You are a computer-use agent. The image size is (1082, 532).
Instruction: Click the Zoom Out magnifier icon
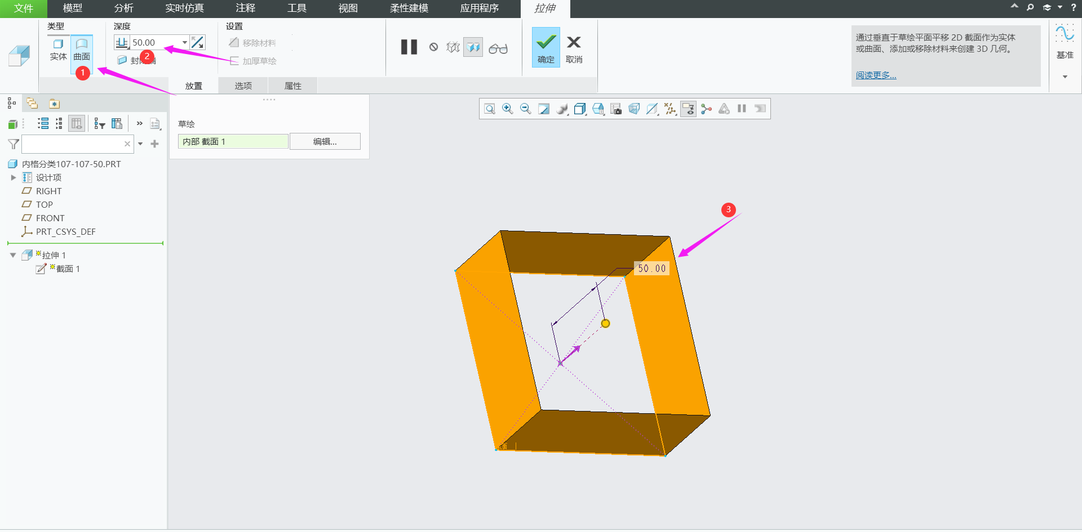point(526,109)
